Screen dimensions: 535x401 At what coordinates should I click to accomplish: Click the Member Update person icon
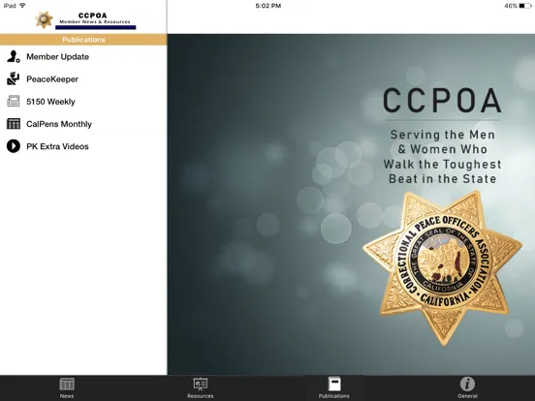pyautogui.click(x=14, y=56)
